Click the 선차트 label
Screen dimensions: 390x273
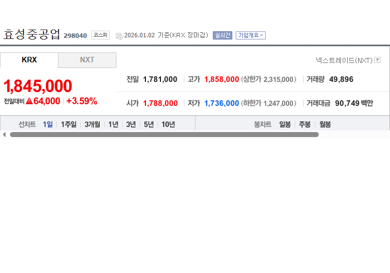click(27, 124)
